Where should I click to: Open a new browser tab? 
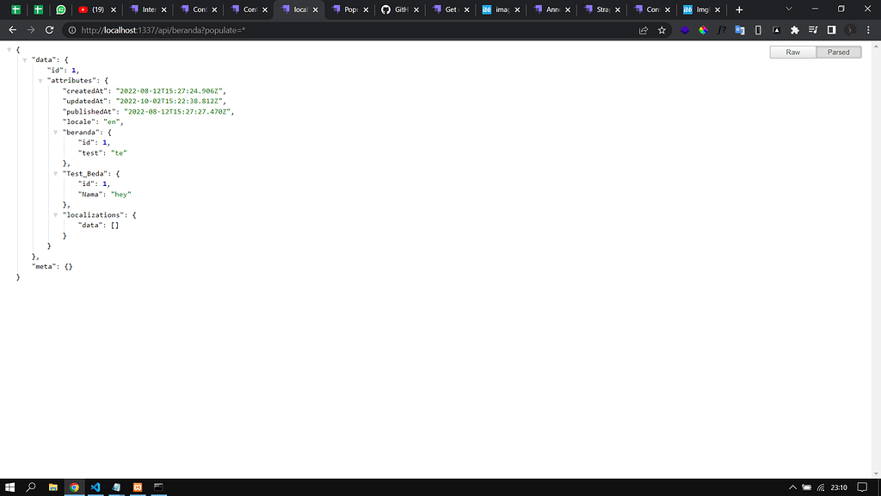[x=739, y=9]
